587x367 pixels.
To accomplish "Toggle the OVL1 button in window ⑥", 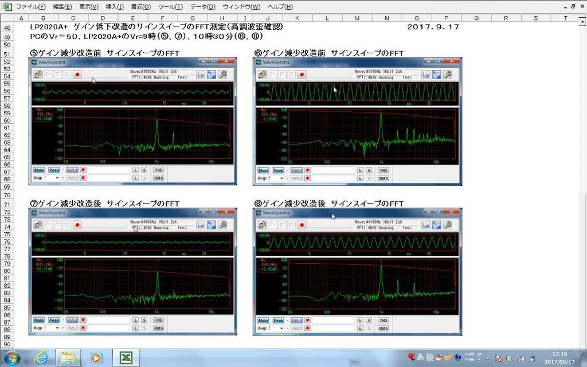I will tap(296, 170).
